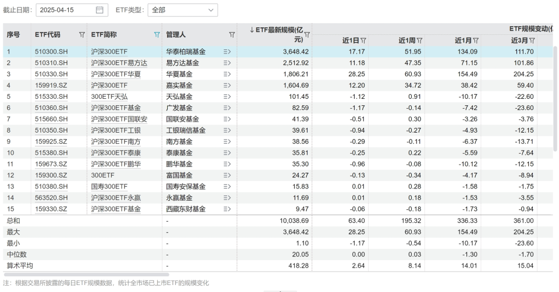Screen dimensions: 559x292
Task: Open ETF code 510300.SH
Action: coord(51,52)
